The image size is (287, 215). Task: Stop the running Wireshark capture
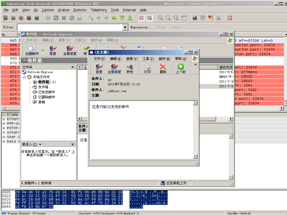coord(29,18)
